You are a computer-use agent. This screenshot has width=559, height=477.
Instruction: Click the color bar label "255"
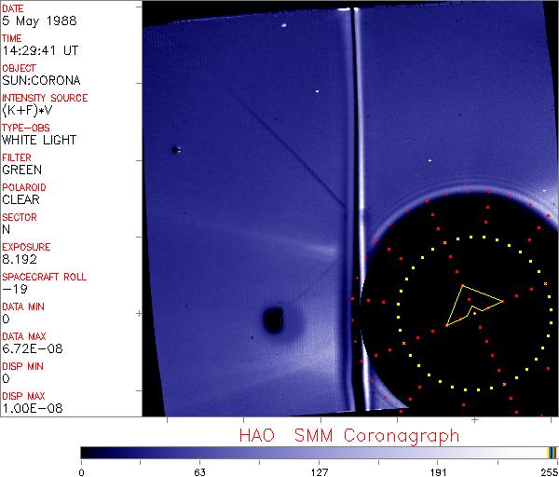point(549,472)
